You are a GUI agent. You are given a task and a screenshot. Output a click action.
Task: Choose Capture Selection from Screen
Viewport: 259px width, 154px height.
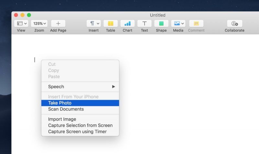pyautogui.click(x=80, y=125)
